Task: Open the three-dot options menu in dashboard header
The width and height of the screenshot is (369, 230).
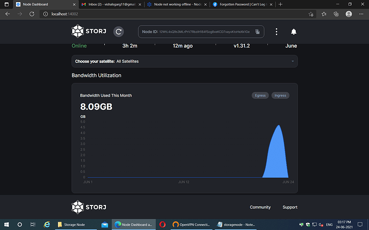Action: [x=276, y=32]
